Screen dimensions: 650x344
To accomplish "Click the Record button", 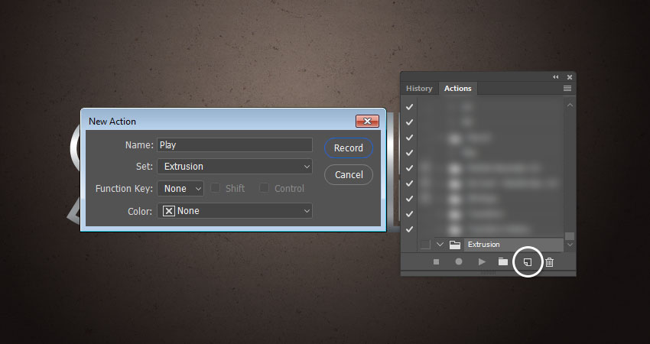I will 348,148.
